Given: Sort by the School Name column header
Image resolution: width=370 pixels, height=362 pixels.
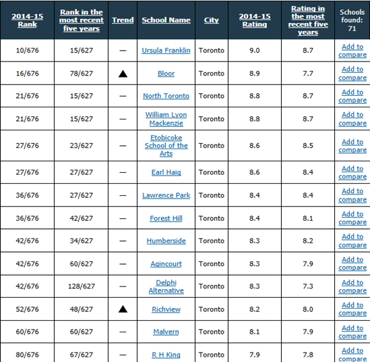Looking at the screenshot, I should point(166,20).
